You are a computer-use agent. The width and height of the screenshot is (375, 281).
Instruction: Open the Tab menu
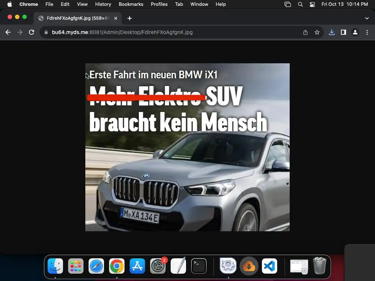point(179,4)
